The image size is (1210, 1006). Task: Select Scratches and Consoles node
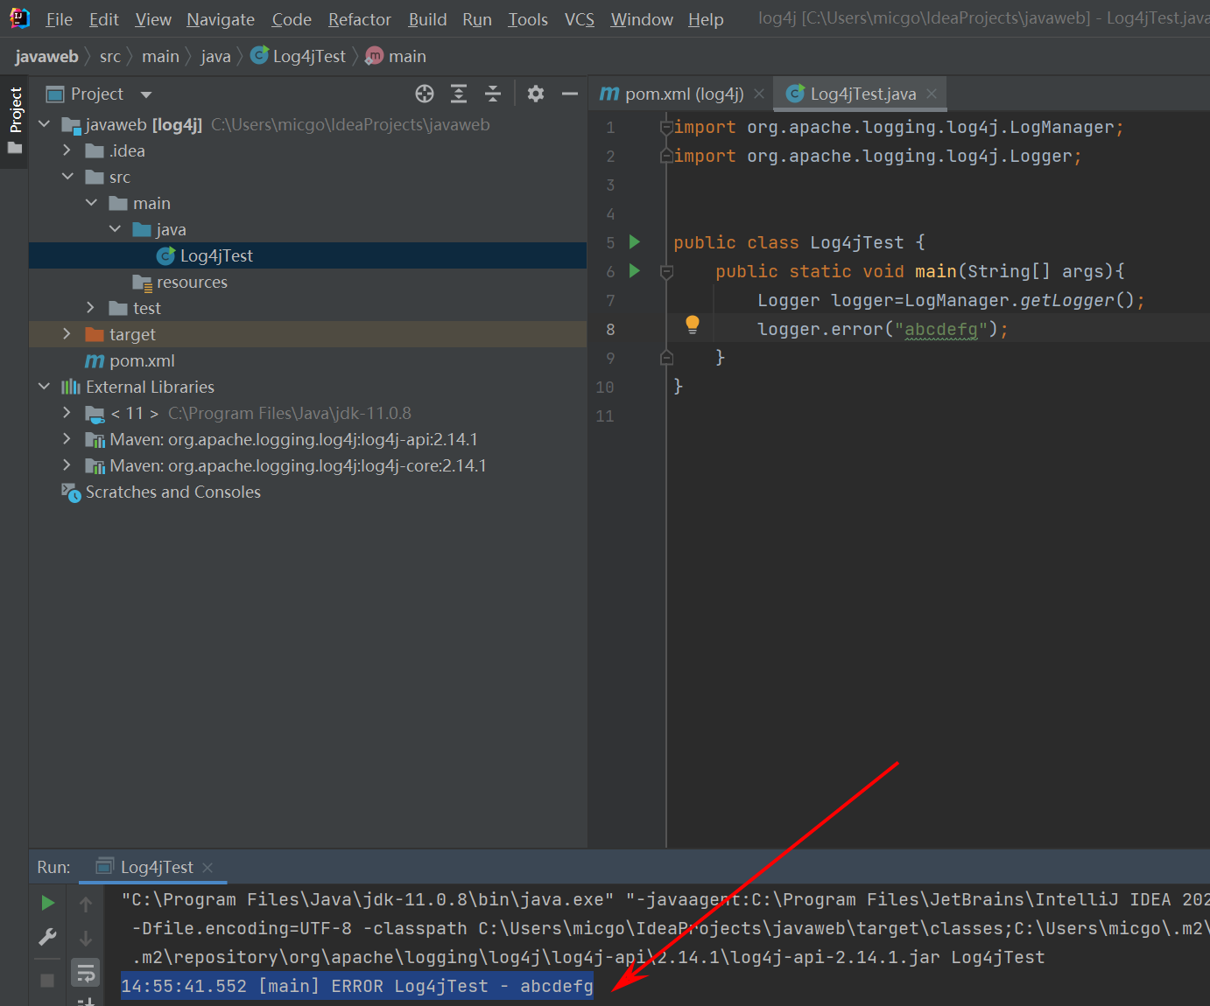[x=307, y=492]
